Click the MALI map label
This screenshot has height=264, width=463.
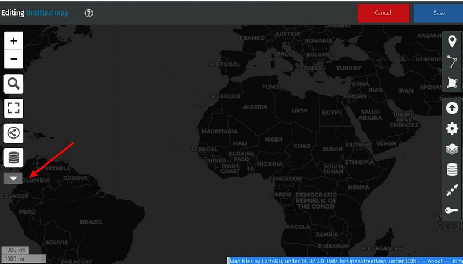click(240, 143)
